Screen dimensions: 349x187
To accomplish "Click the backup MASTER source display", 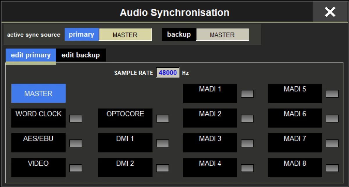I will click(222, 35).
